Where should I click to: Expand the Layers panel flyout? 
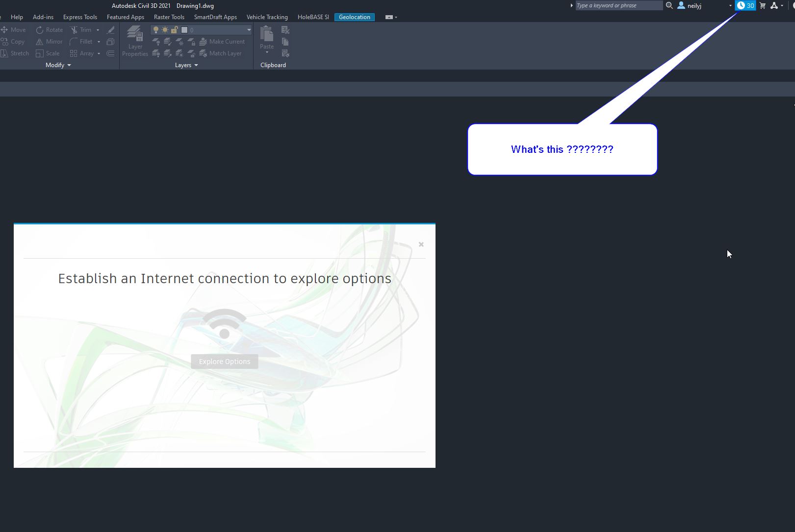coord(196,65)
